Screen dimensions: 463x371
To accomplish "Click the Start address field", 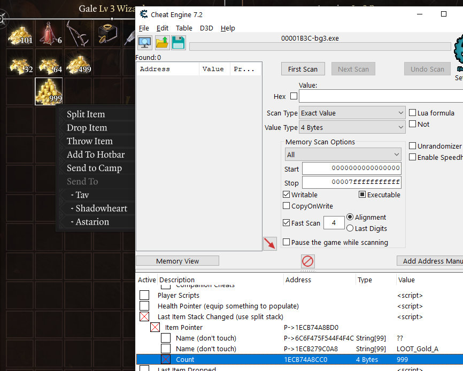I will point(352,168).
